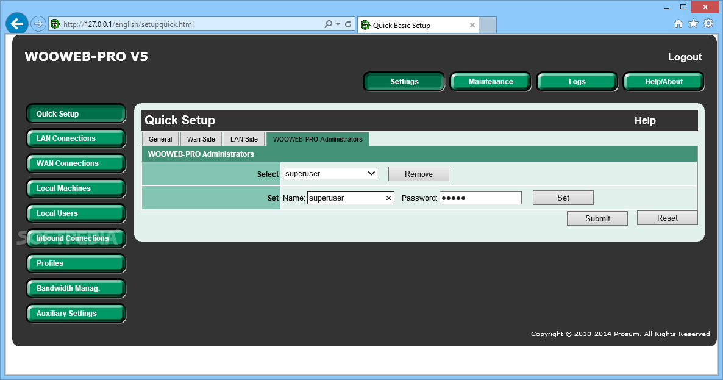The image size is (723, 380).
Task: Select the WOOWEB-PRO Administrators tab
Action: 318,139
